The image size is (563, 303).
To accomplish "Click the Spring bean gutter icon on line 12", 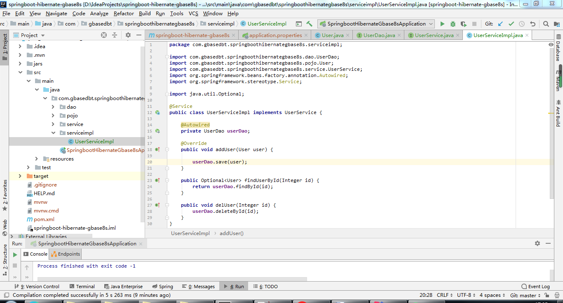I will coord(157,112).
